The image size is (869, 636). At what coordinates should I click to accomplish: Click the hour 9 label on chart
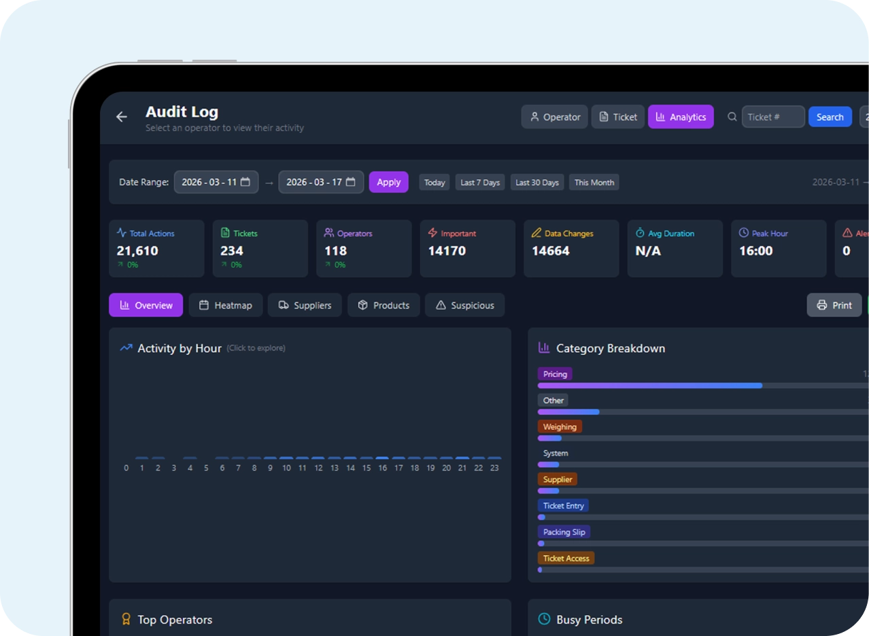pos(270,468)
